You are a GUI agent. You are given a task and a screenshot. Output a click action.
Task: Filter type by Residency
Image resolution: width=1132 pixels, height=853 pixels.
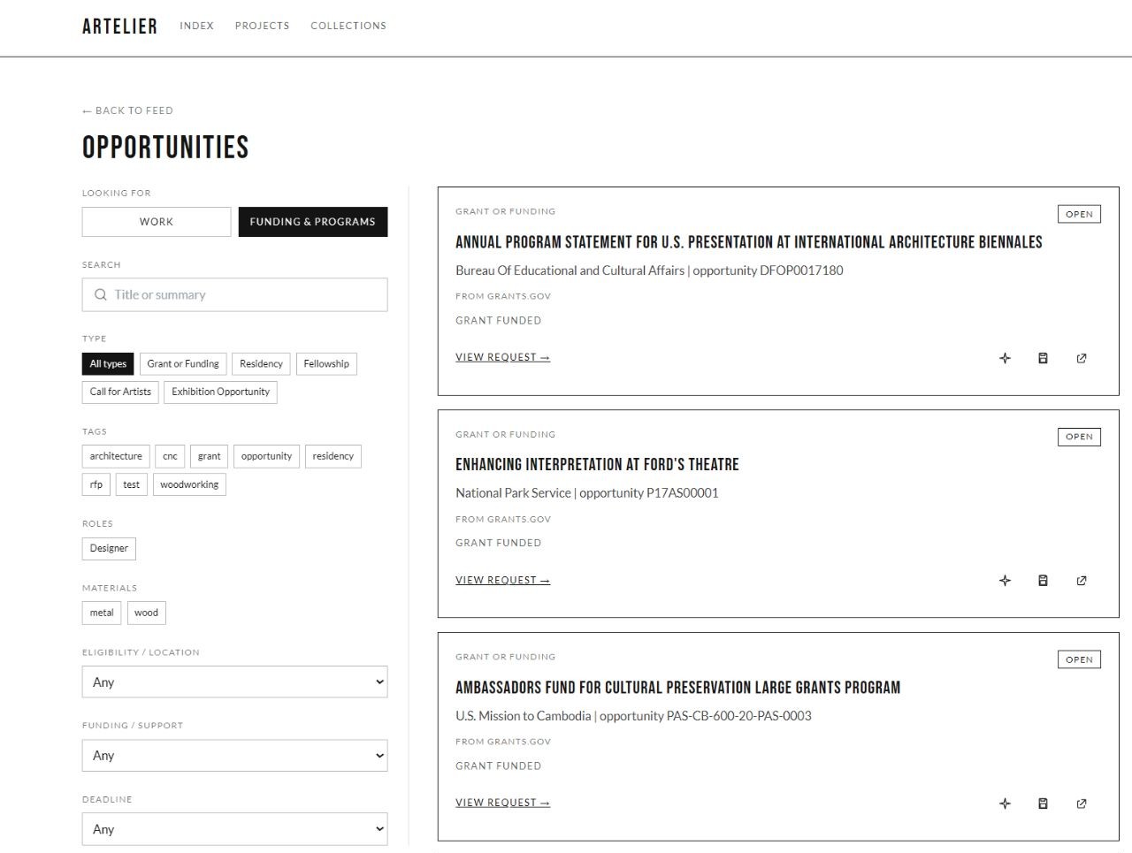click(261, 364)
